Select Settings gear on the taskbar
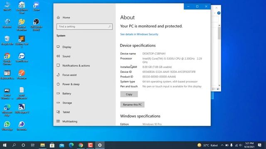This screenshot has width=266, height=149. coord(100,145)
